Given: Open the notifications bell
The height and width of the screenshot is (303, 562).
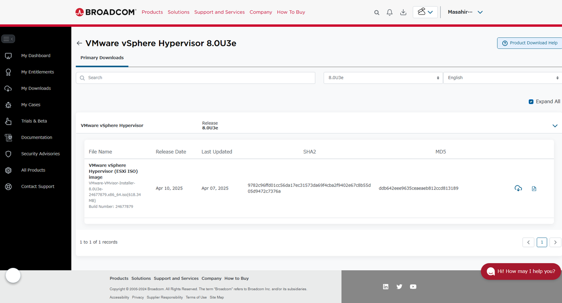Looking at the screenshot, I should pyautogui.click(x=390, y=12).
